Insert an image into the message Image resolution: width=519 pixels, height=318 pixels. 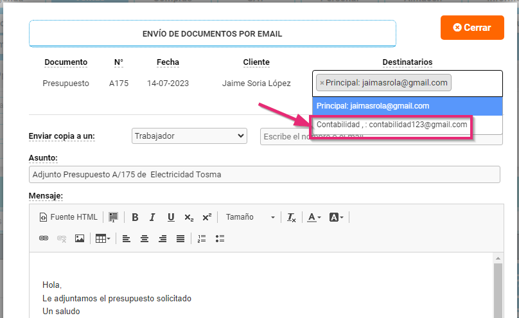(x=80, y=238)
